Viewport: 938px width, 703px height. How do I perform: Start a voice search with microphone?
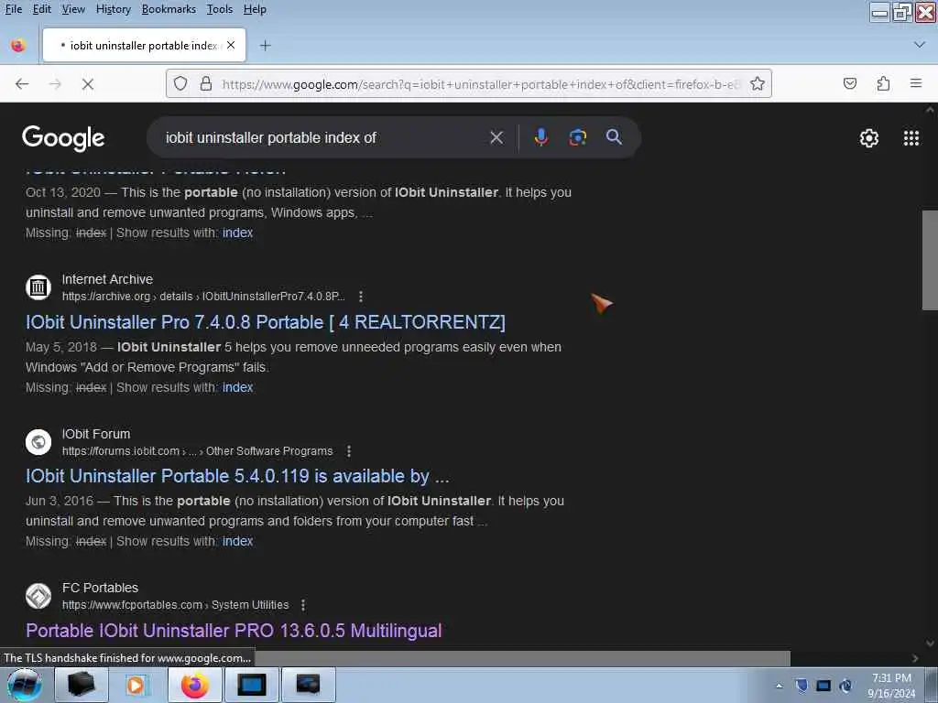[x=540, y=137]
